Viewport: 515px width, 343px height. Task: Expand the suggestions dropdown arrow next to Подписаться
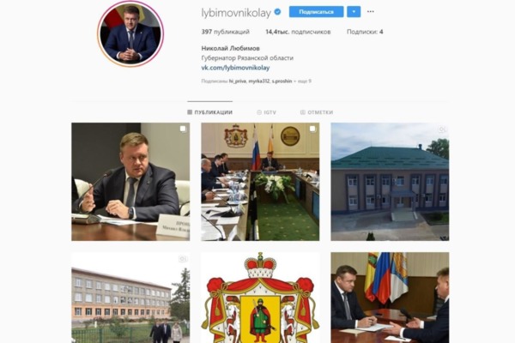[x=354, y=12]
